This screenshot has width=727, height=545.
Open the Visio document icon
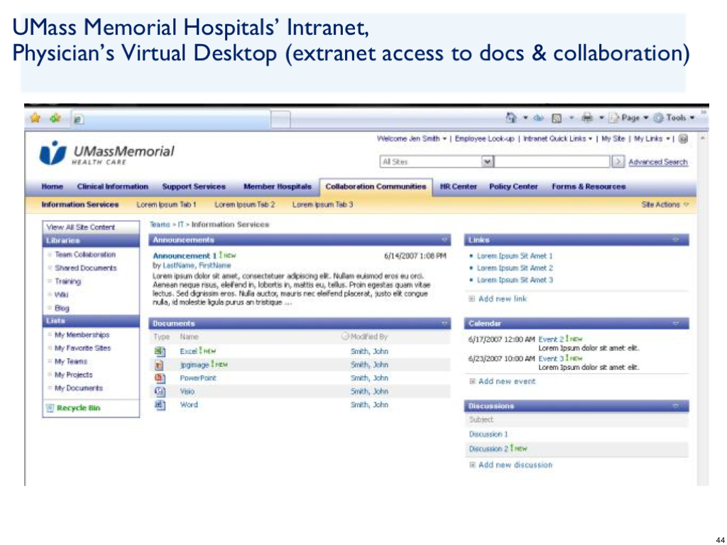coord(160,391)
